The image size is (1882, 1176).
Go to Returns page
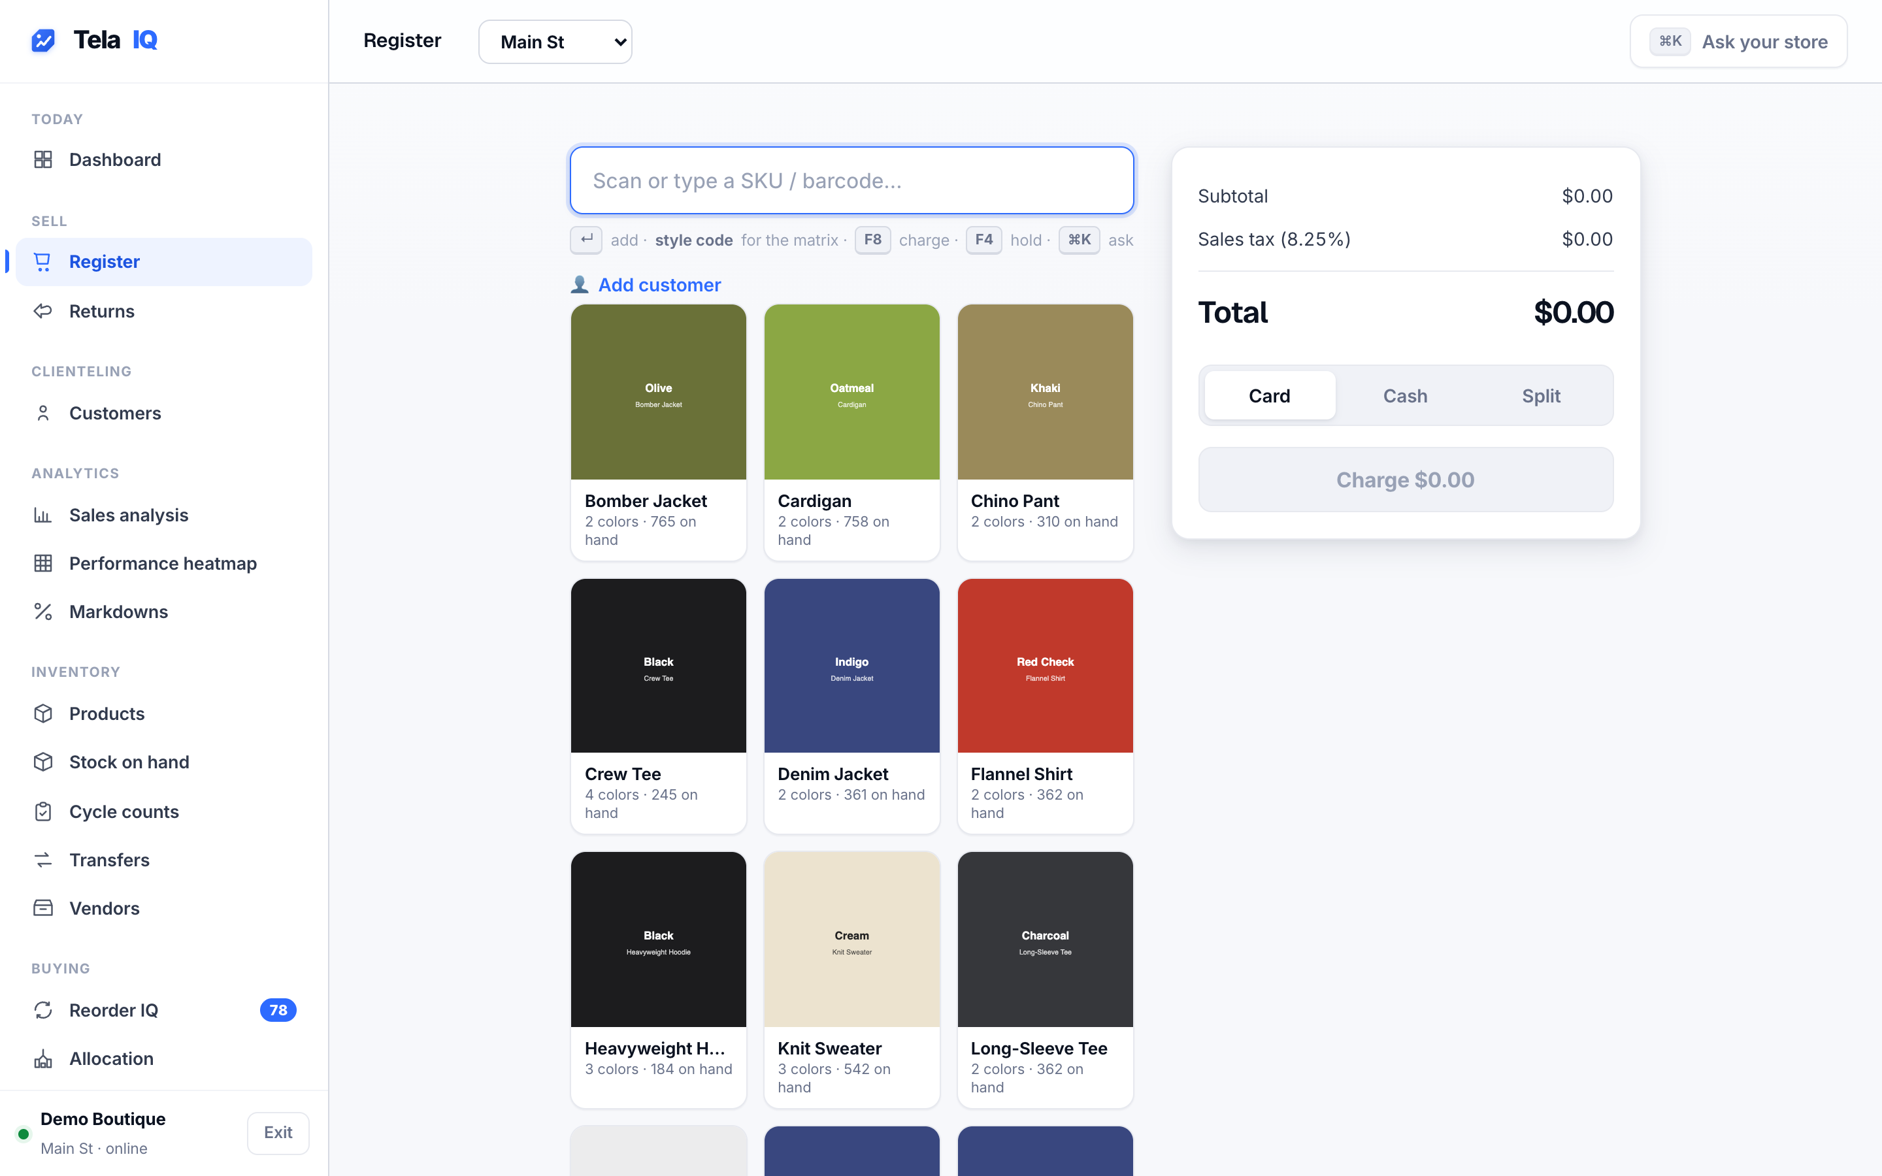163,311
